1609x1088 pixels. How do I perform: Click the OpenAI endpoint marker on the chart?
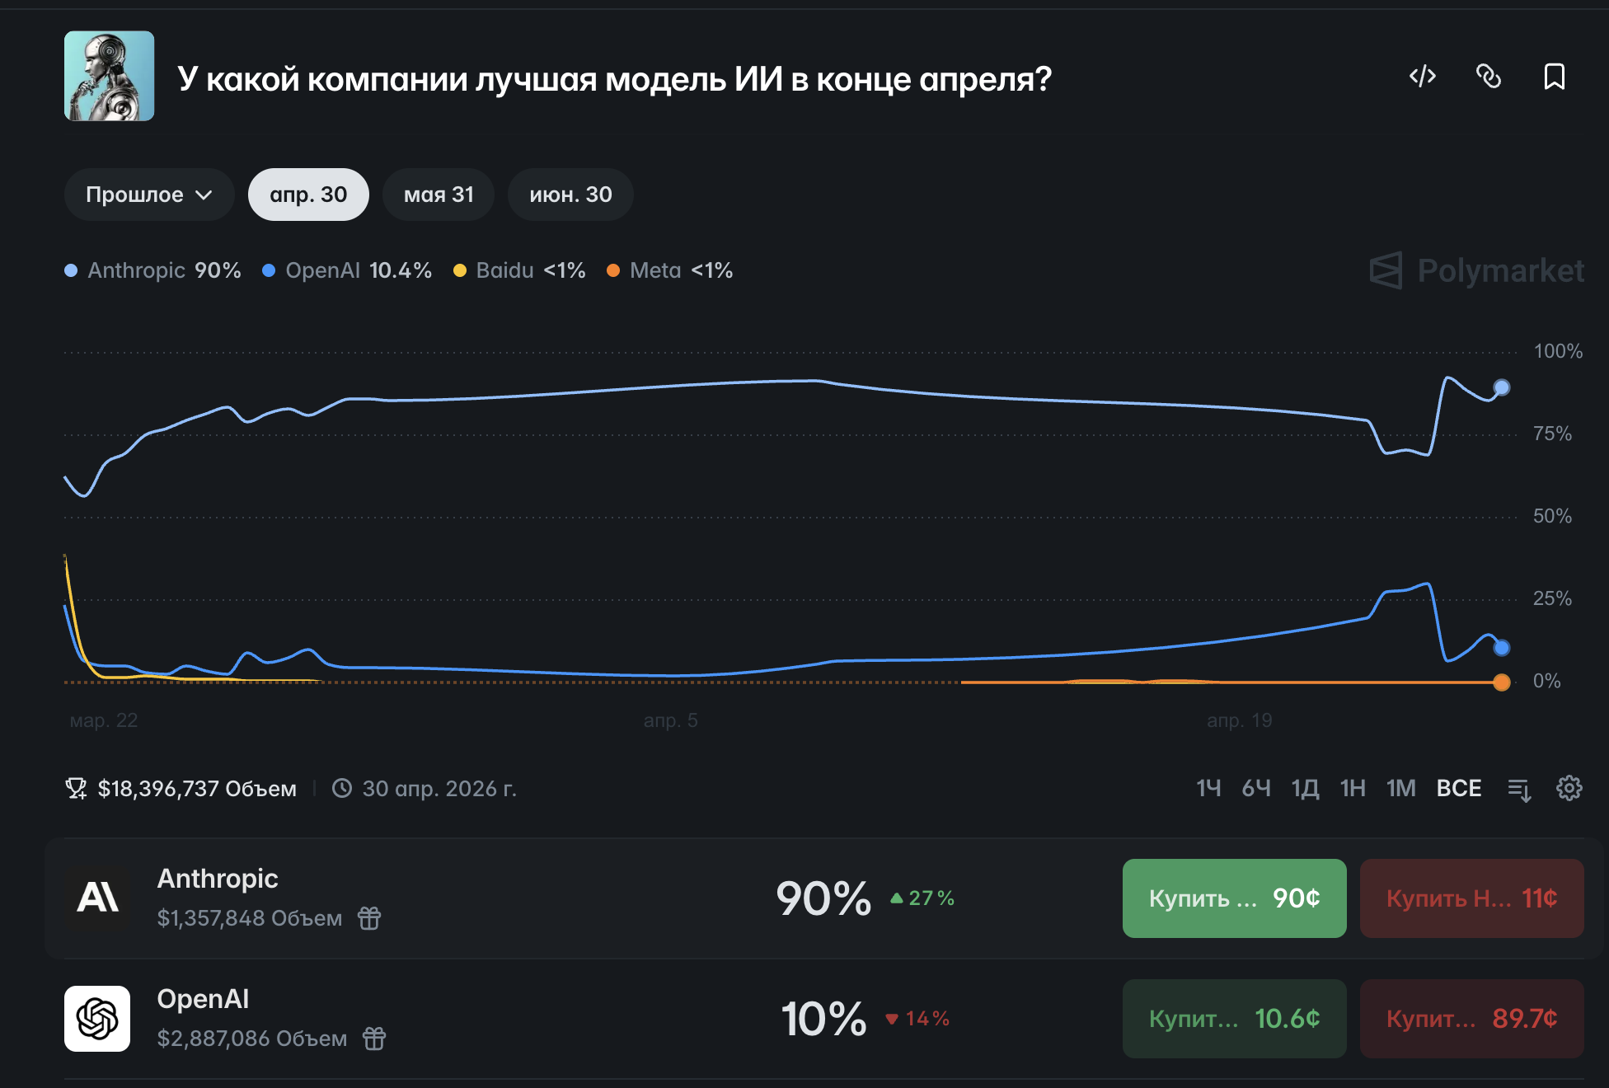(x=1502, y=648)
